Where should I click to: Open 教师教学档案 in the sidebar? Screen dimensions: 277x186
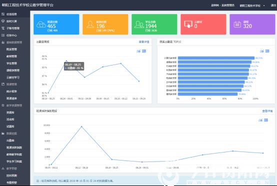[x=14, y=154]
